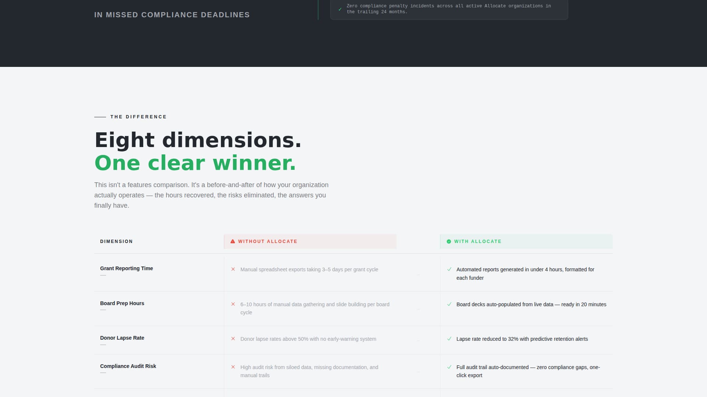Click the Donor Lapse Rate row label
The image size is (707, 397).
pyautogui.click(x=122, y=338)
